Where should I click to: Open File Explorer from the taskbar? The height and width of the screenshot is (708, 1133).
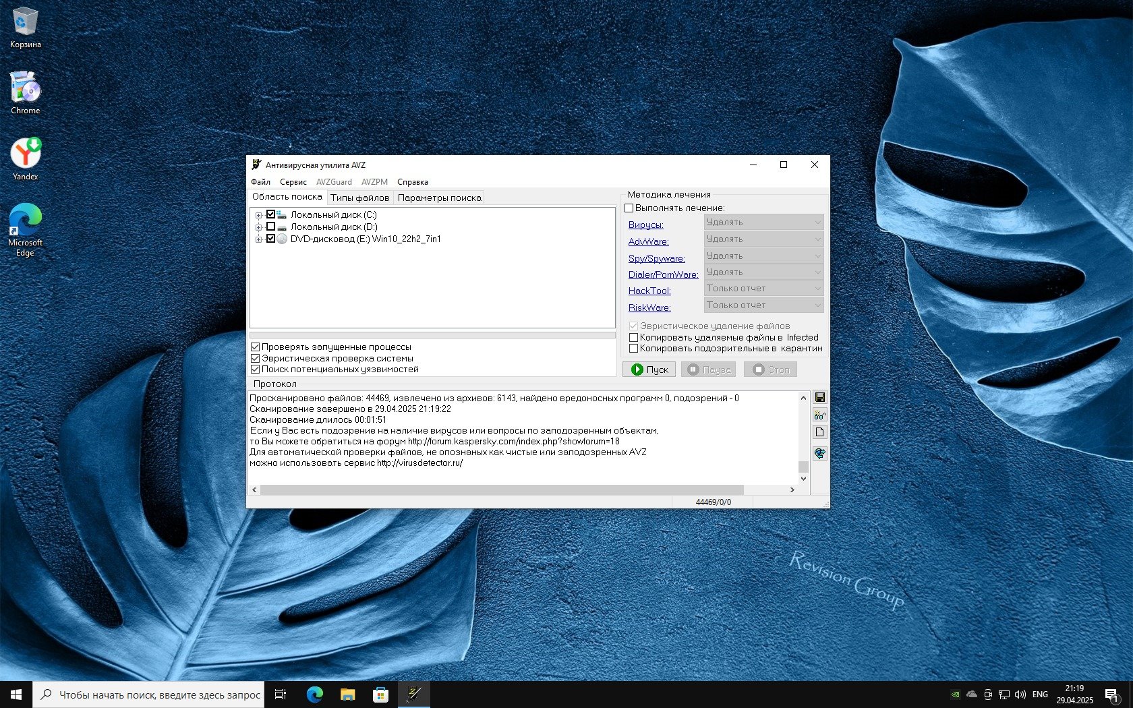click(347, 695)
